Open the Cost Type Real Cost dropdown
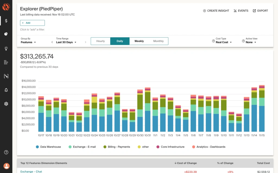This screenshot has height=173, width=278. tap(224, 42)
